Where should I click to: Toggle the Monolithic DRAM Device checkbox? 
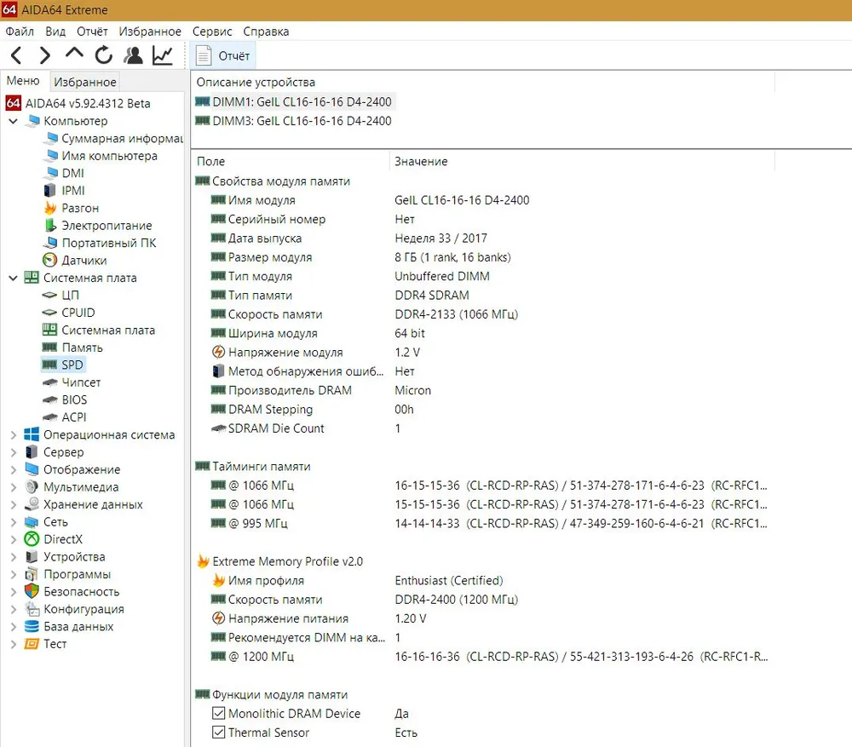pyautogui.click(x=218, y=714)
